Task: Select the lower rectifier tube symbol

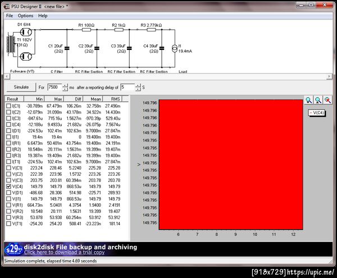Action: (26, 57)
